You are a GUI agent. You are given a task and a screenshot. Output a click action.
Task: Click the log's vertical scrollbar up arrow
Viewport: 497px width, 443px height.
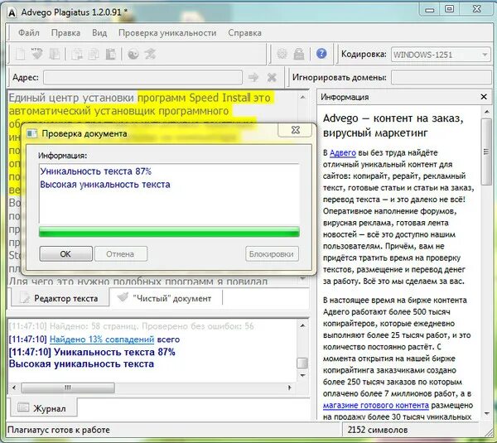click(x=302, y=325)
